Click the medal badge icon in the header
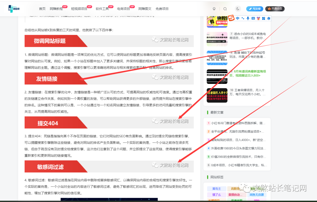The height and width of the screenshot is (202, 317). [214, 9]
